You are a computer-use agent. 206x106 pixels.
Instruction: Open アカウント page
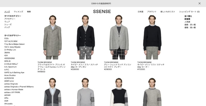point(152,12)
